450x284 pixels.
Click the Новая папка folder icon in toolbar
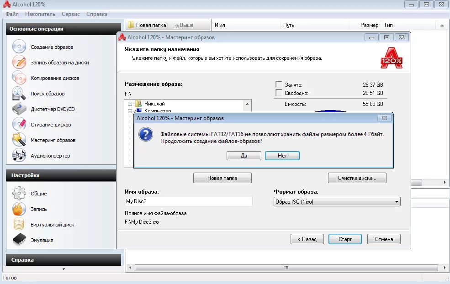[131, 25]
